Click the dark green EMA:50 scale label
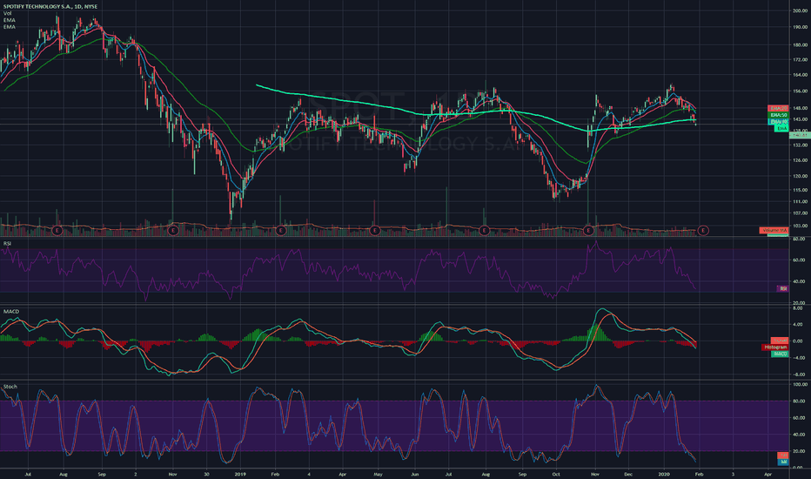The height and width of the screenshot is (479, 811). coord(778,115)
